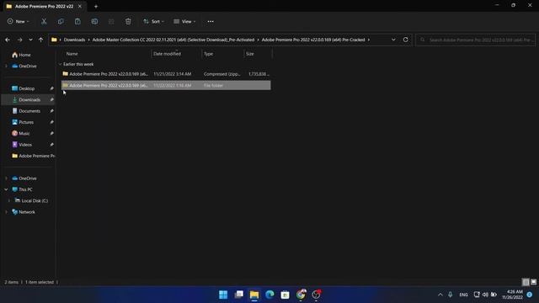Click Adobe Premiere Pro Pre-Cracked breadcrumb
Image resolution: width=539 pixels, height=303 pixels.
[x=313, y=40]
